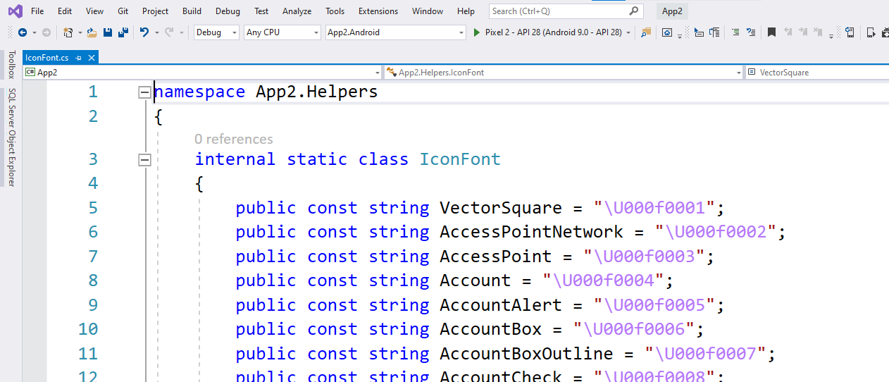Open the New Project dropdown arrow
This screenshot has width=889, height=382.
click(x=80, y=32)
